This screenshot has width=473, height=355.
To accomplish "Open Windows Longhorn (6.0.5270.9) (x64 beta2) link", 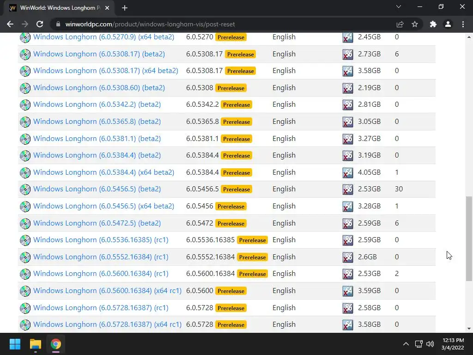I will point(104,37).
